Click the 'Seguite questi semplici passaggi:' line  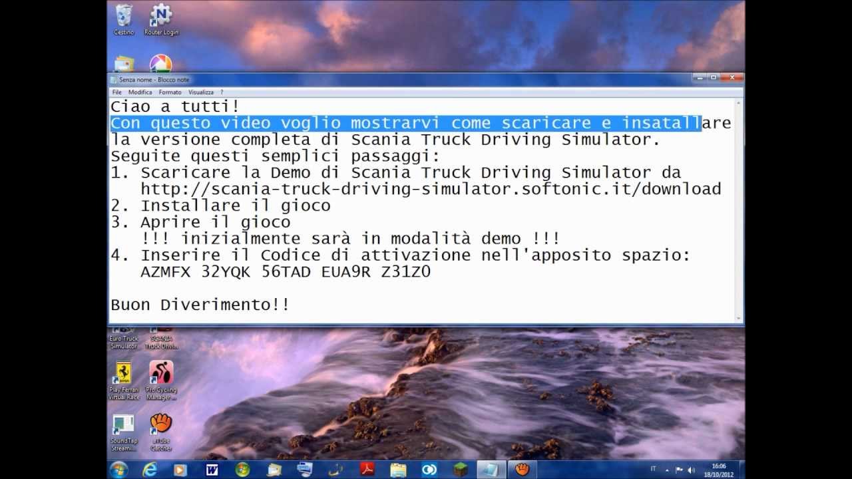[276, 156]
